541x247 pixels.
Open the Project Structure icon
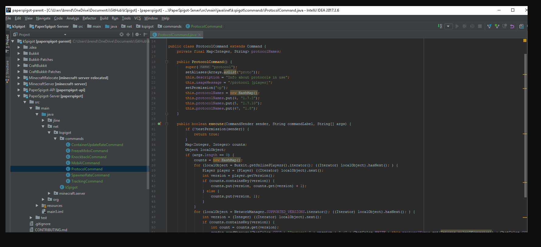pos(522,26)
